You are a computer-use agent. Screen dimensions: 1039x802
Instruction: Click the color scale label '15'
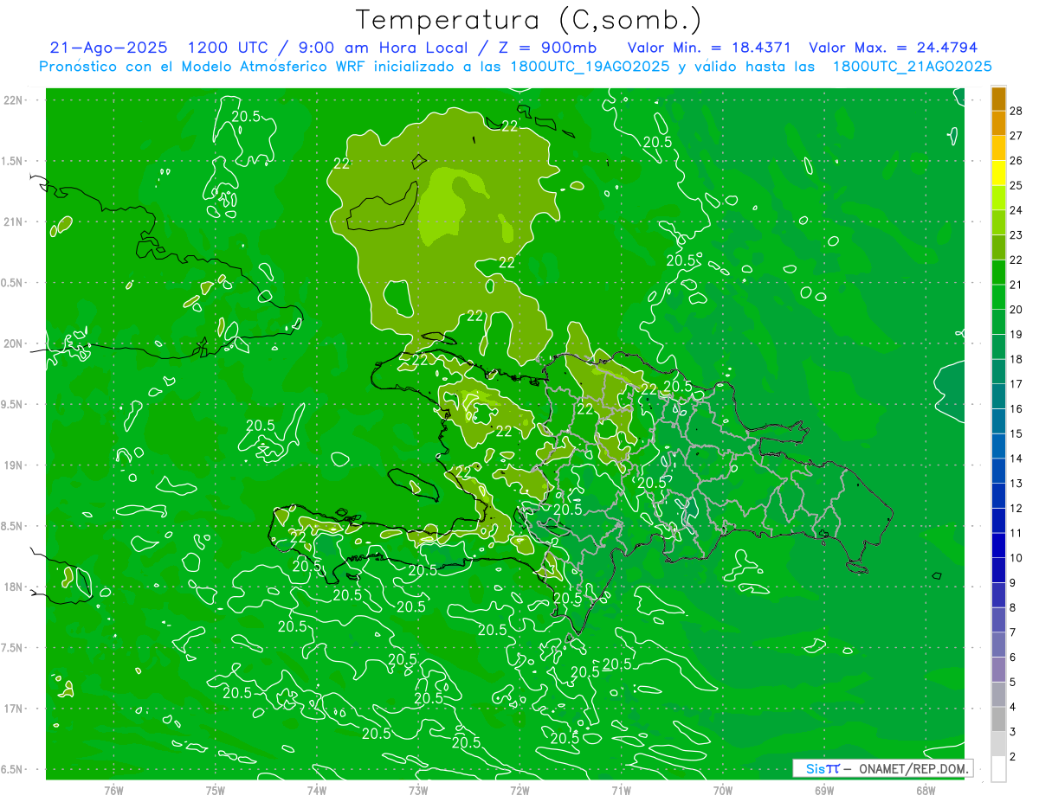(x=1016, y=433)
